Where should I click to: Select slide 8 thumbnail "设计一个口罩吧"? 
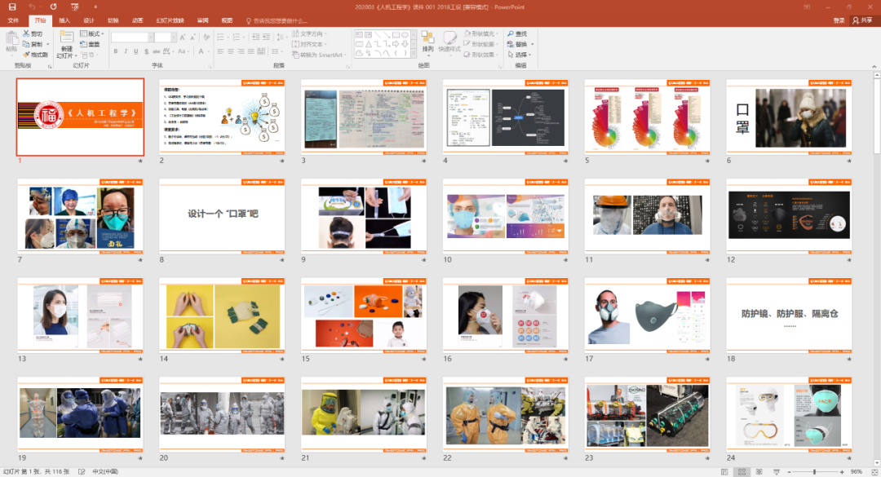coord(222,216)
